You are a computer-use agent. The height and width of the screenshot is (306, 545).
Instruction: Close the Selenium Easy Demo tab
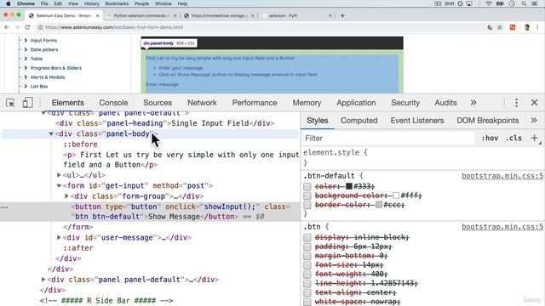pos(98,15)
